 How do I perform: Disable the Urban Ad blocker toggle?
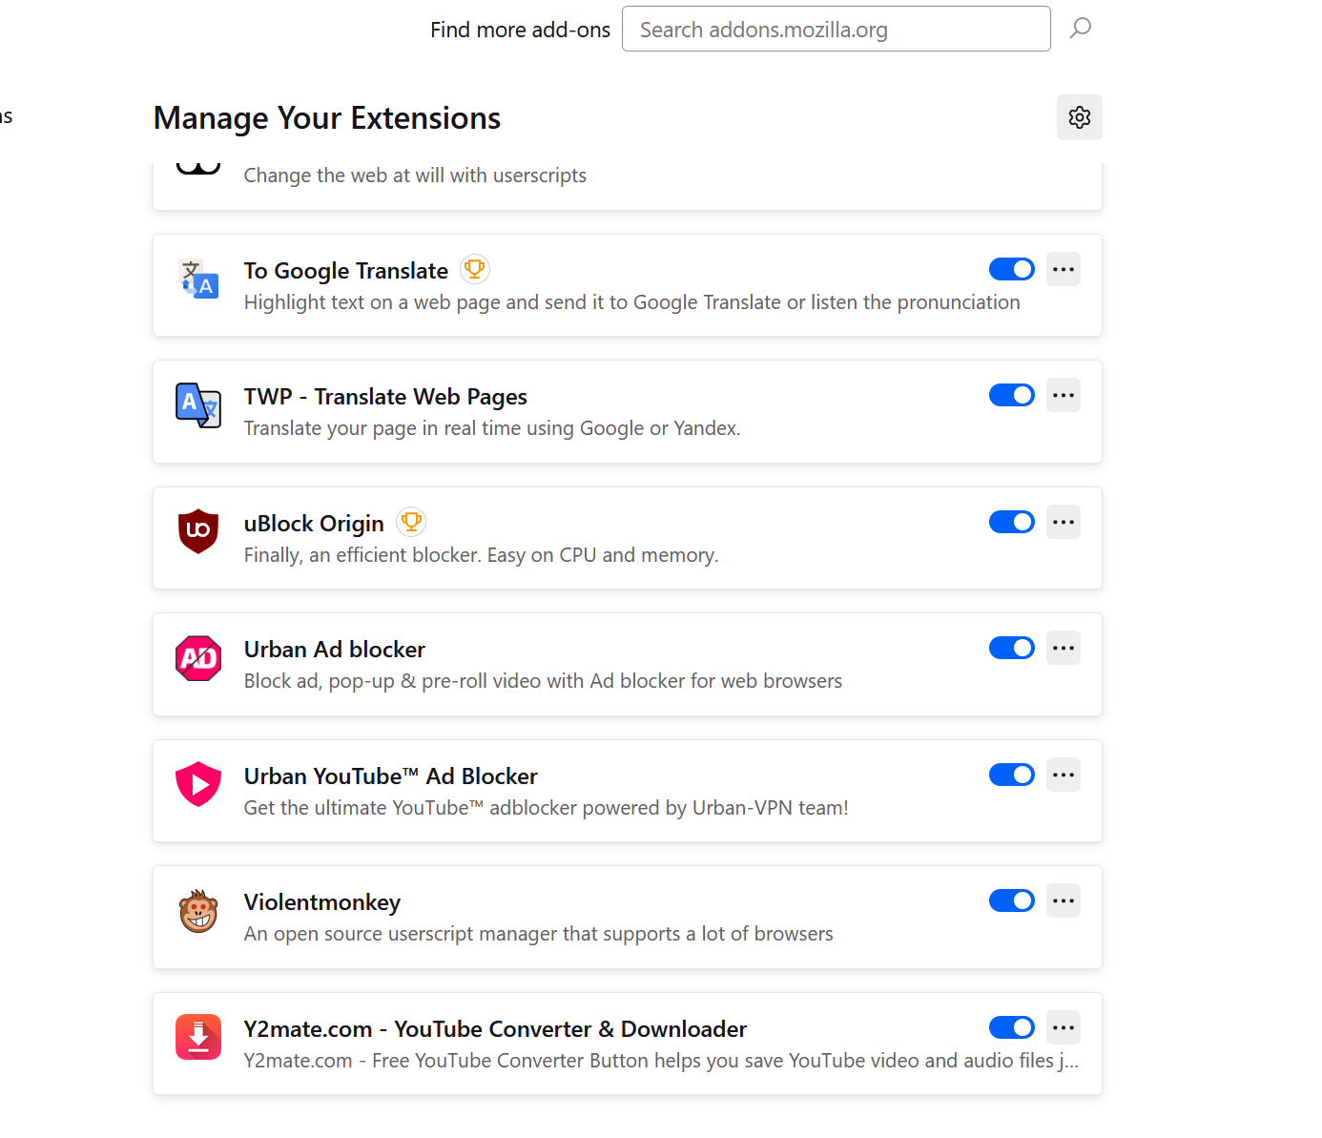tap(1011, 648)
